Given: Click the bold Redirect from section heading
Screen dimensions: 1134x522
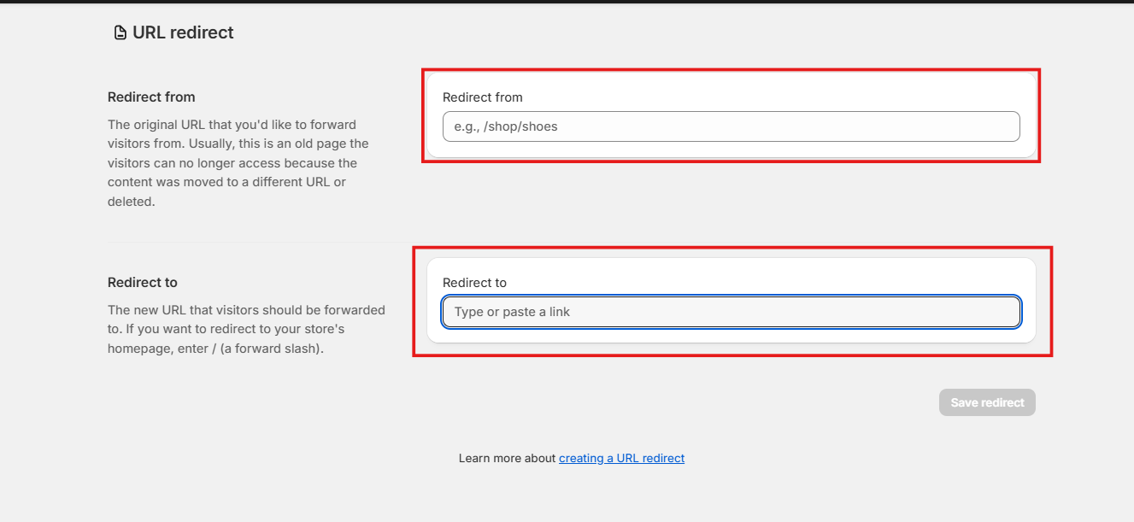Looking at the screenshot, I should [151, 97].
